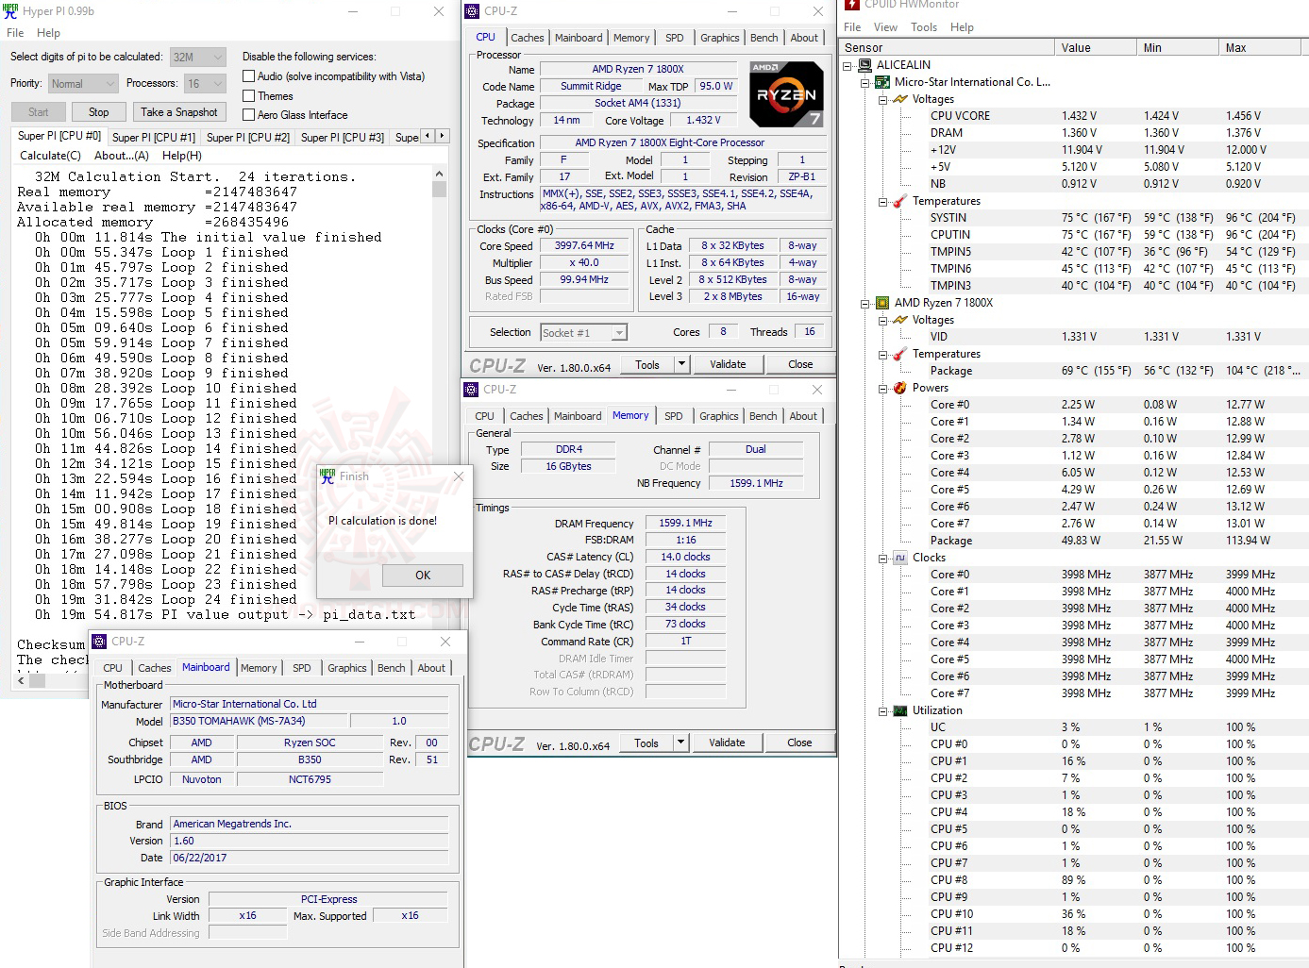This screenshot has width=1309, height=968.
Task: Switch to the SPD tab in CPU-Z
Action: (x=674, y=38)
